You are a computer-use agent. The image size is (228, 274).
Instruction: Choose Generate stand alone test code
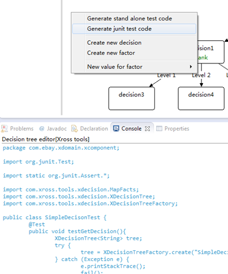coord(134,19)
